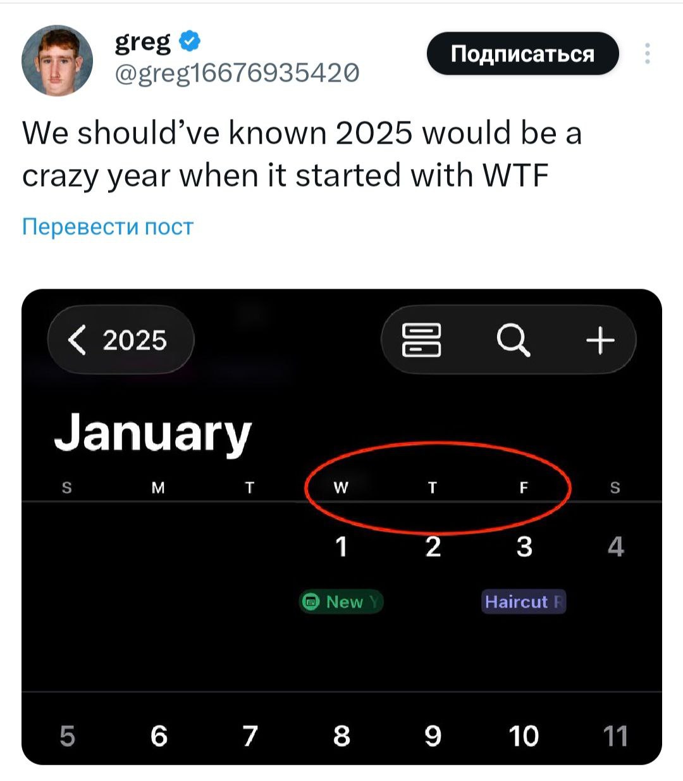Screen dimensions: 683x781
Task: Click the blue verified badge
Action: (190, 42)
